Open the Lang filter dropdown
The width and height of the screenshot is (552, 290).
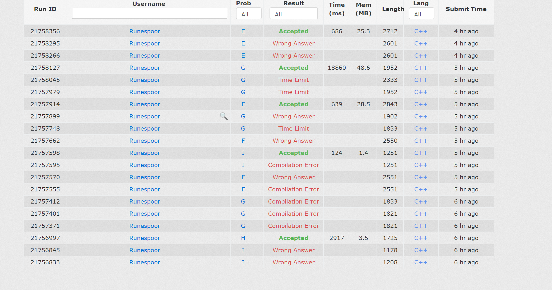click(421, 14)
